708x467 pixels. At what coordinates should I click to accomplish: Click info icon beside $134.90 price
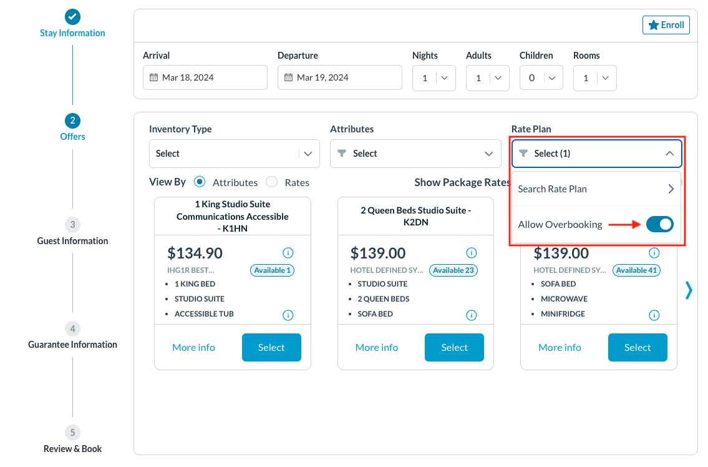[288, 253]
